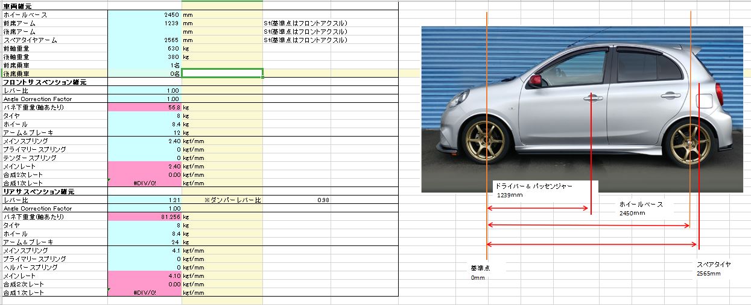Select the spare tire arm value 2565
The height and width of the screenshot is (305, 751).
tap(145, 40)
